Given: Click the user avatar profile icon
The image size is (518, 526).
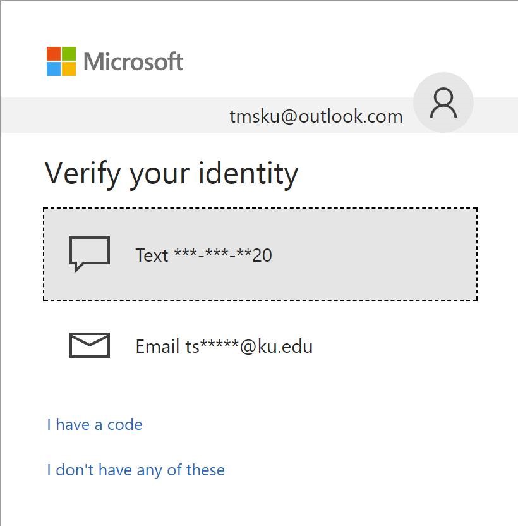Looking at the screenshot, I should pos(443,102).
